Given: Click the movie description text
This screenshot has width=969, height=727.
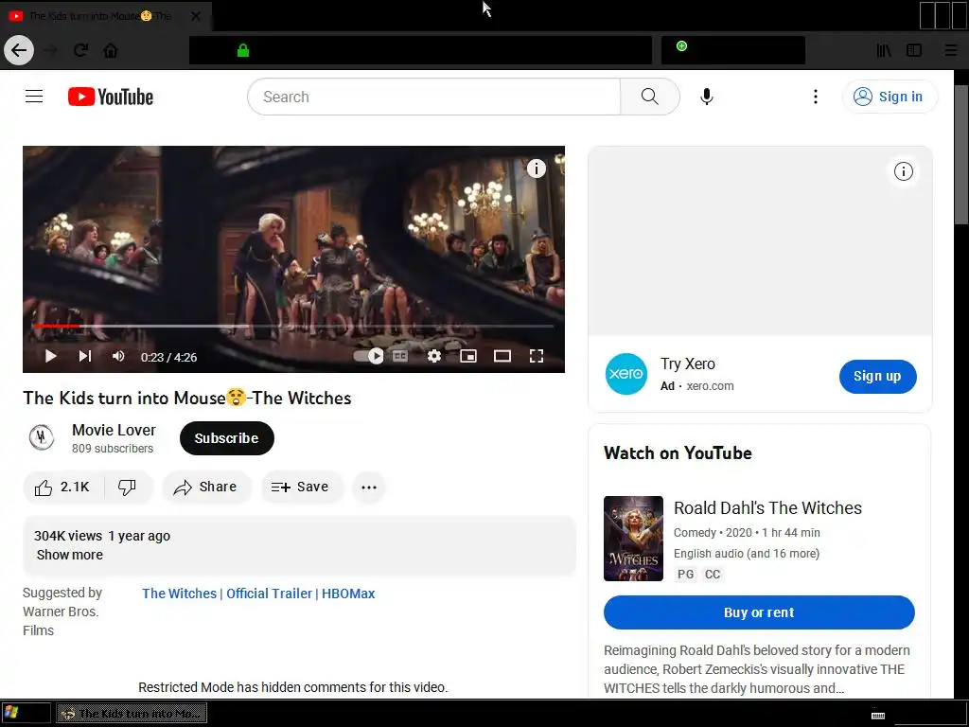Looking at the screenshot, I should (756, 669).
